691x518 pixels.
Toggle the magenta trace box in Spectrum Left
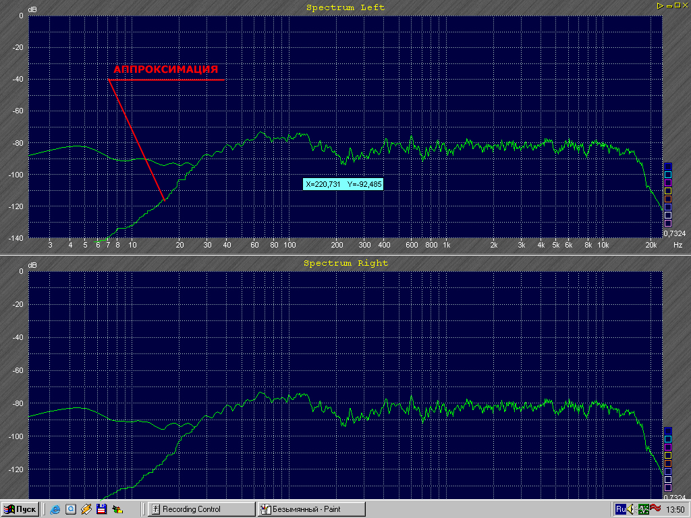coord(668,183)
